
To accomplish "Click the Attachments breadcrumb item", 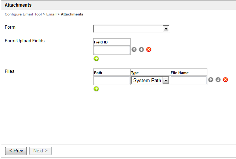I will (x=72, y=14).
